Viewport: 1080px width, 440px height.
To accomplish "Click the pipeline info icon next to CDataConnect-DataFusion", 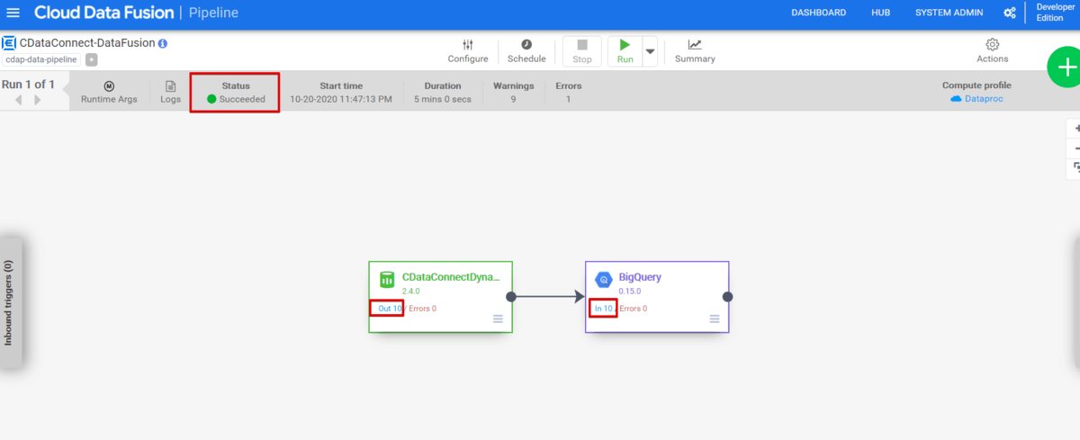I will (163, 43).
